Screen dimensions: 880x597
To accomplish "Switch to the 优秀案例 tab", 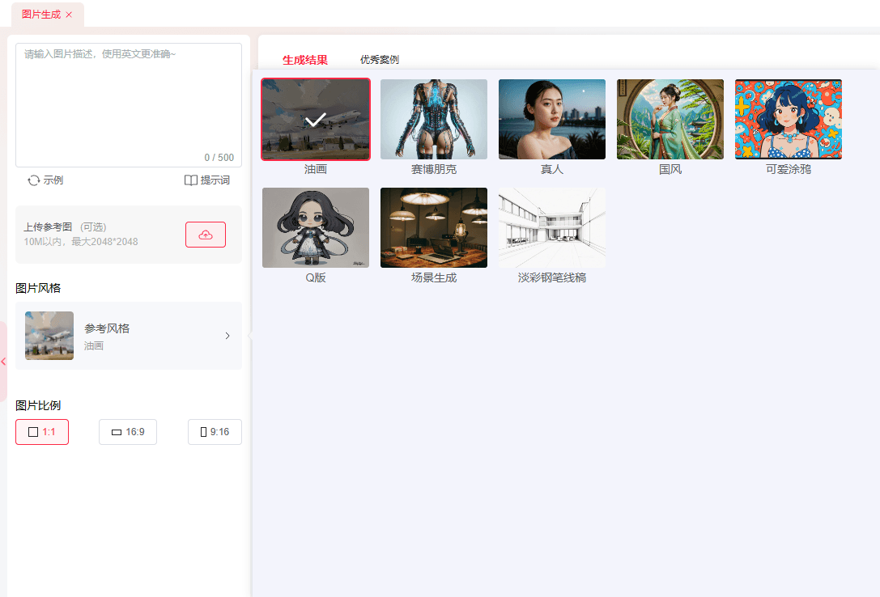I will pos(380,59).
